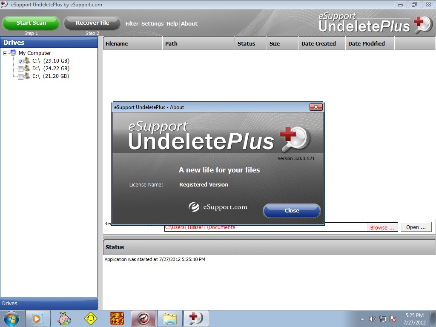Click the Action Center flag tray icon
The image size is (436, 327).
click(393, 319)
